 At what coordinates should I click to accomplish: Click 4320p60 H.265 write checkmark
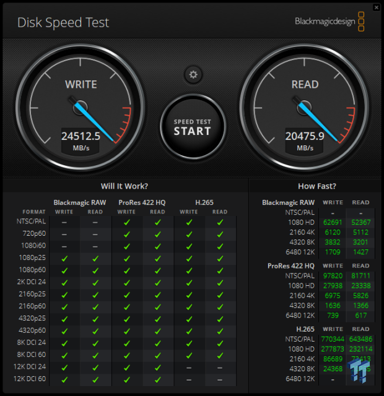(189, 331)
